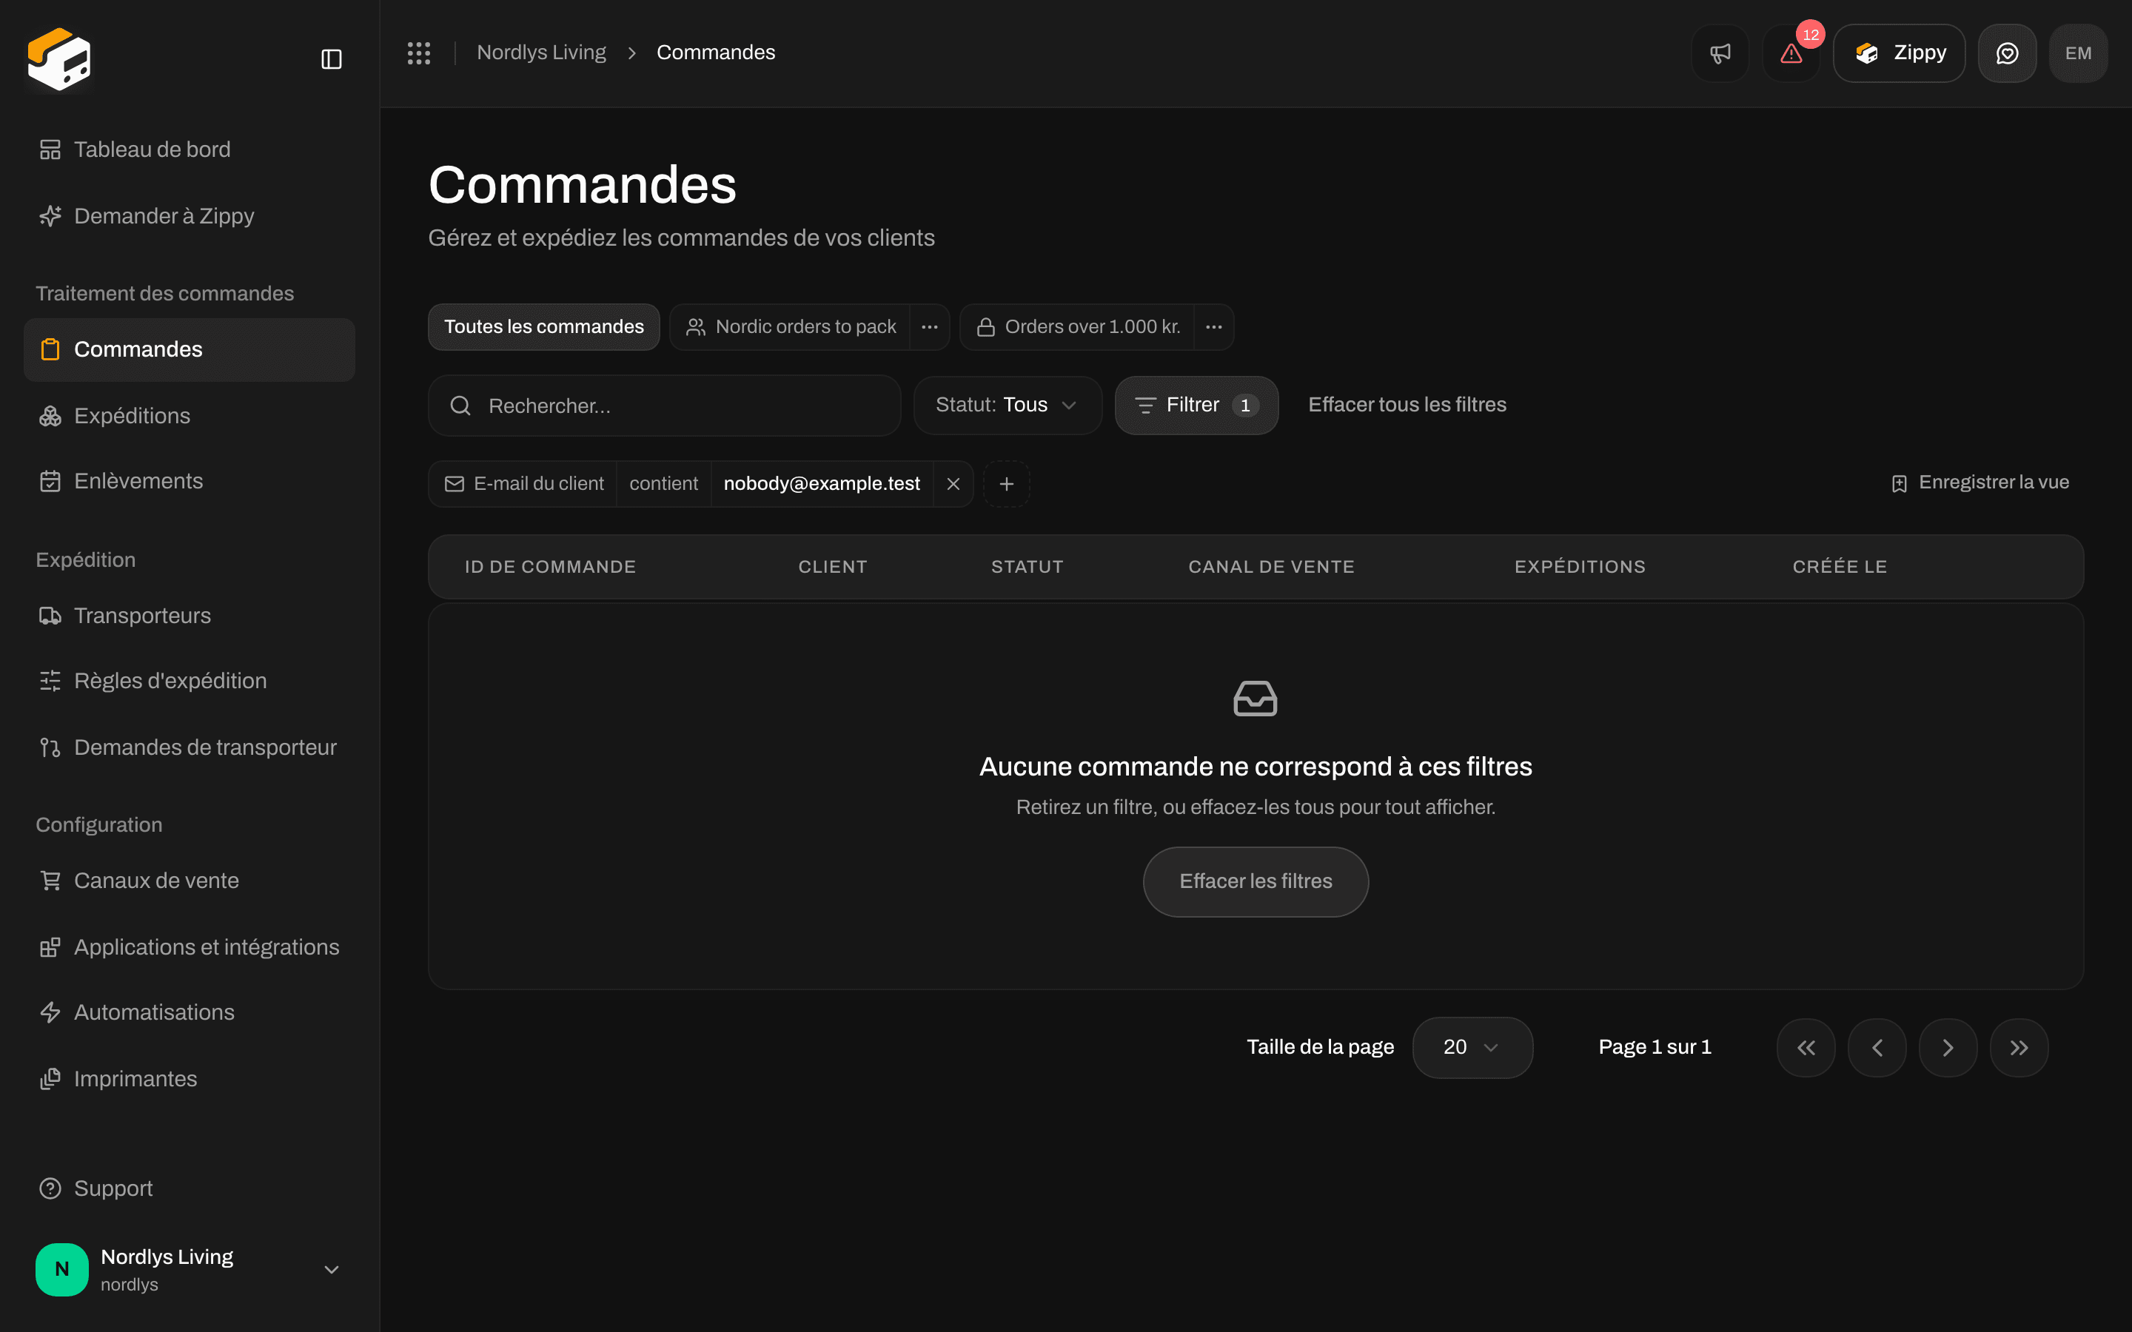Open the page size 20 dropdown
Screen dimensions: 2132x1332
click(1472, 1047)
